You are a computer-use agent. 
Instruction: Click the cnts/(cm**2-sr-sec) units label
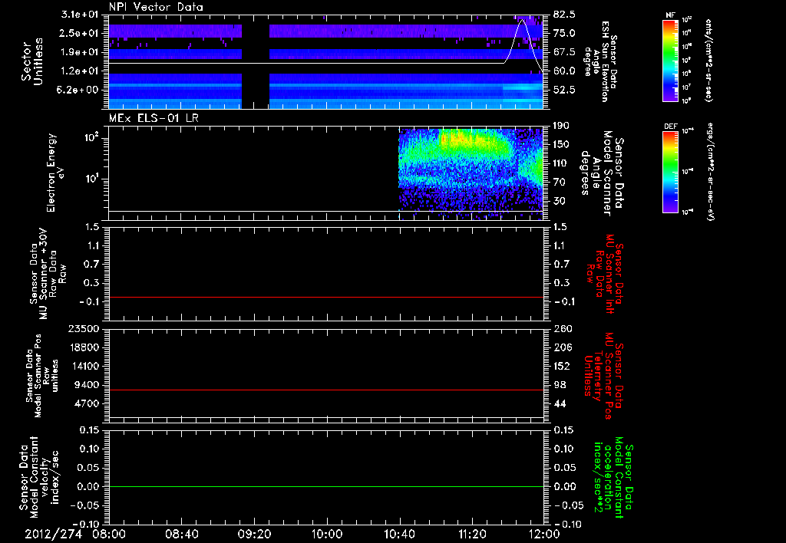pos(708,61)
